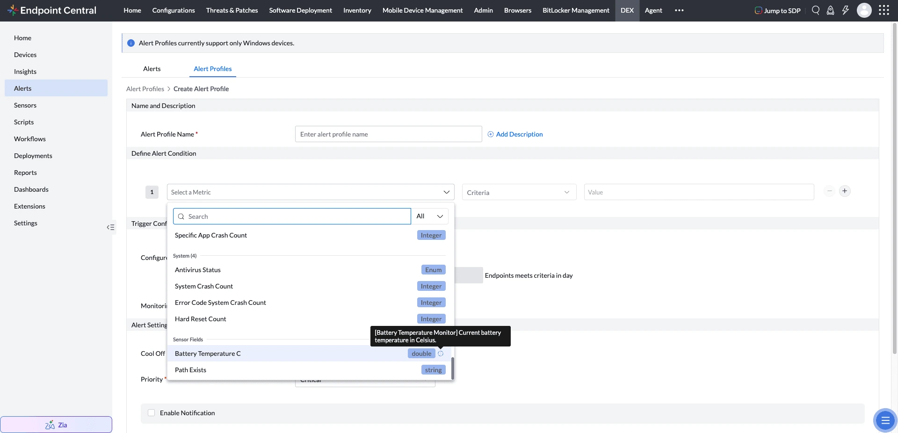Screen dimensions: 898x433
Task: Open Extensions in the sidebar
Action: pyautogui.click(x=56, y=206)
